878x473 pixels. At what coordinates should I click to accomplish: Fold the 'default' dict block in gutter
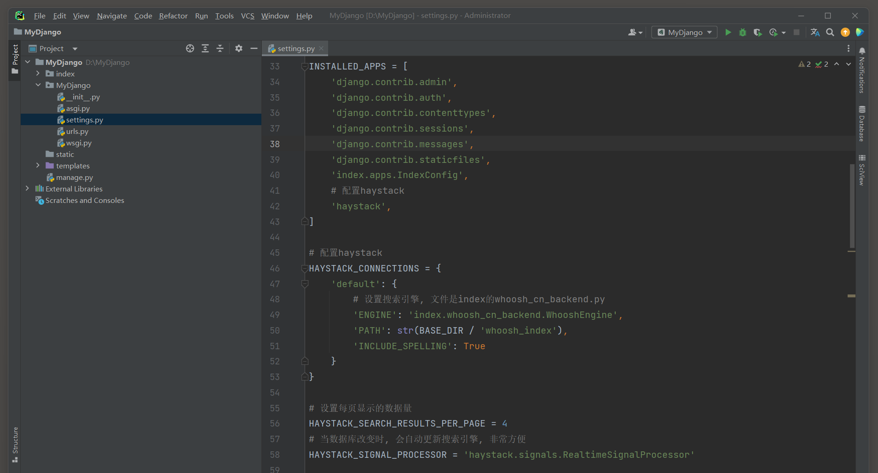point(305,284)
